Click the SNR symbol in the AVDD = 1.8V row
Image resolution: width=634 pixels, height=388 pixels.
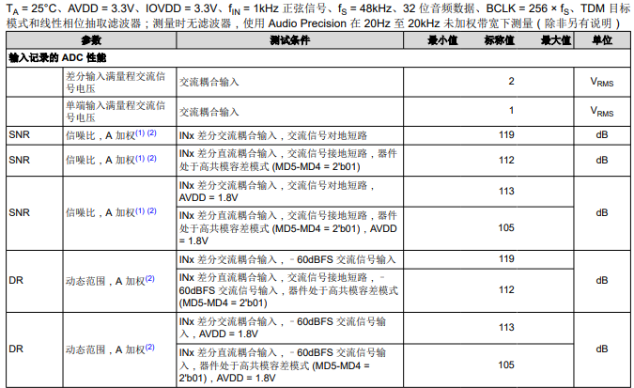click(20, 213)
